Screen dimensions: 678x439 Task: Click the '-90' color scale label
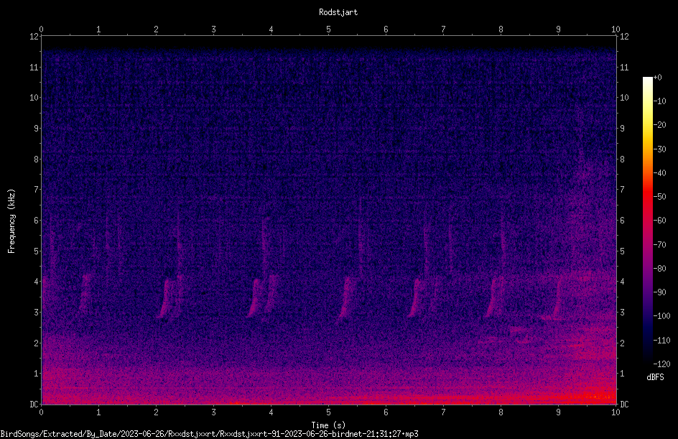tap(659, 292)
